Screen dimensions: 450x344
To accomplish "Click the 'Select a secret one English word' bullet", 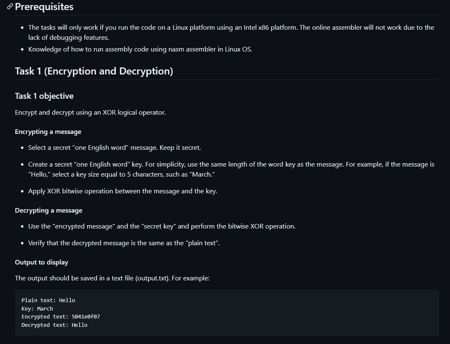I will (x=114, y=148).
